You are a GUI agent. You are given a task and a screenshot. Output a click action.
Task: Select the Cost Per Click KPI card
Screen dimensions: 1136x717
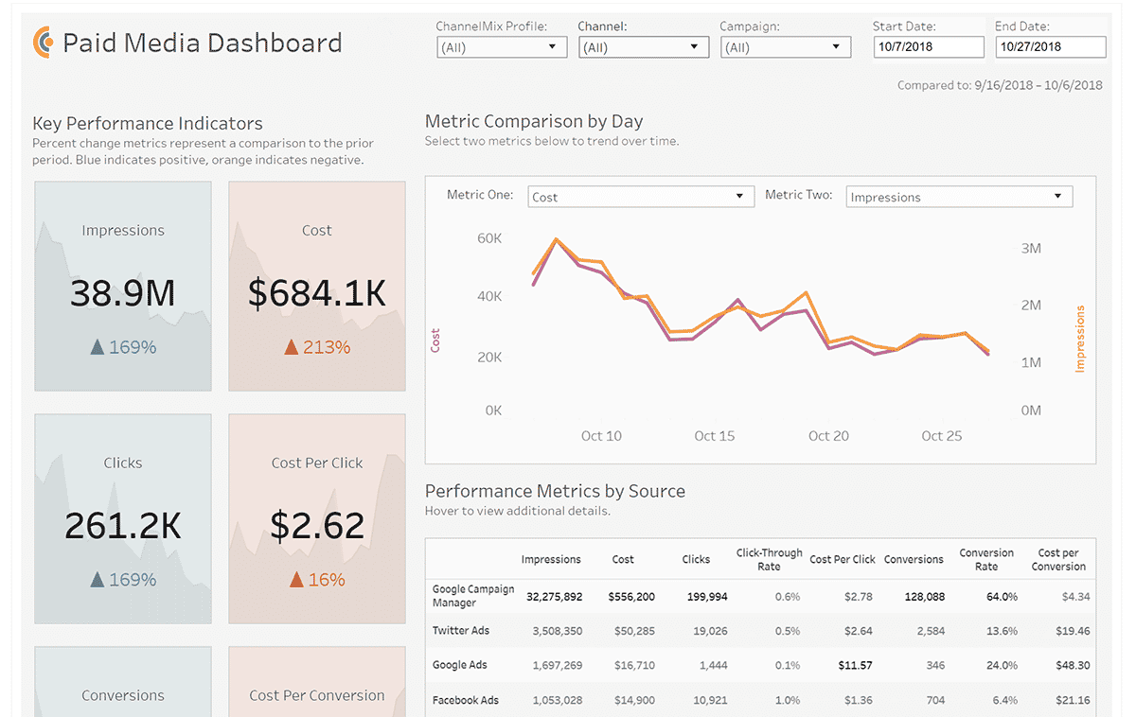[317, 518]
